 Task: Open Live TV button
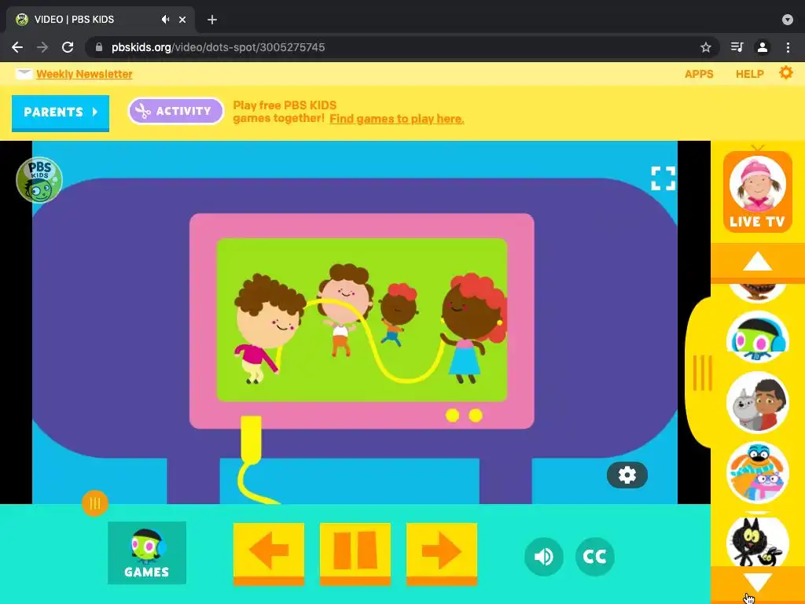coord(757,191)
